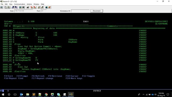The height and width of the screenshot is (97, 172).
Task: Click line number 0001.00
Action: 7,30
